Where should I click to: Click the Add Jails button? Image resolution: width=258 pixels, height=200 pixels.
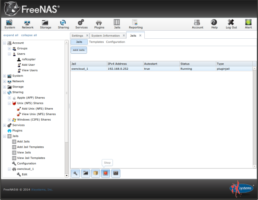[x=79, y=50]
